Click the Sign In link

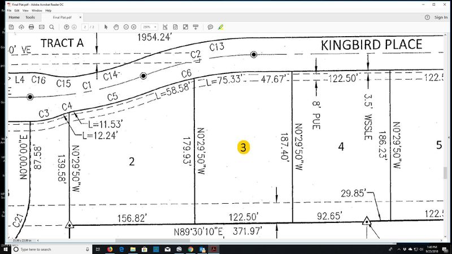point(441,17)
